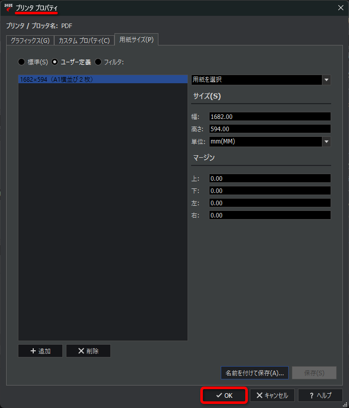349x408 pixels.
Task: Click 名前を付けて保存(A)... button
Action: tap(254, 373)
